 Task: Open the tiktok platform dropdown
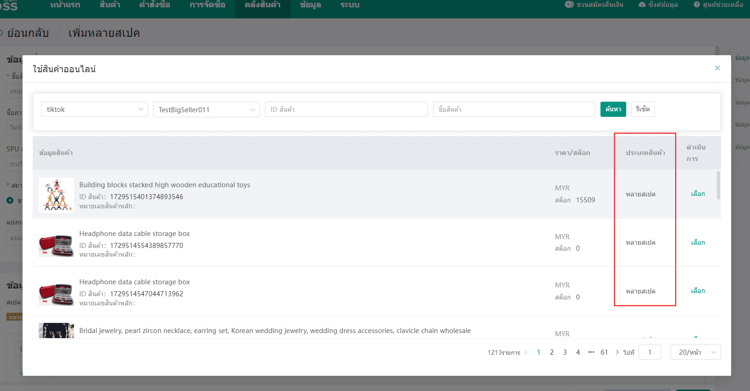95,109
